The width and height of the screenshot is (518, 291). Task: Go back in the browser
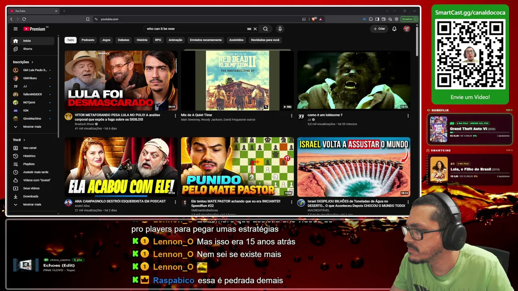click(x=11, y=19)
